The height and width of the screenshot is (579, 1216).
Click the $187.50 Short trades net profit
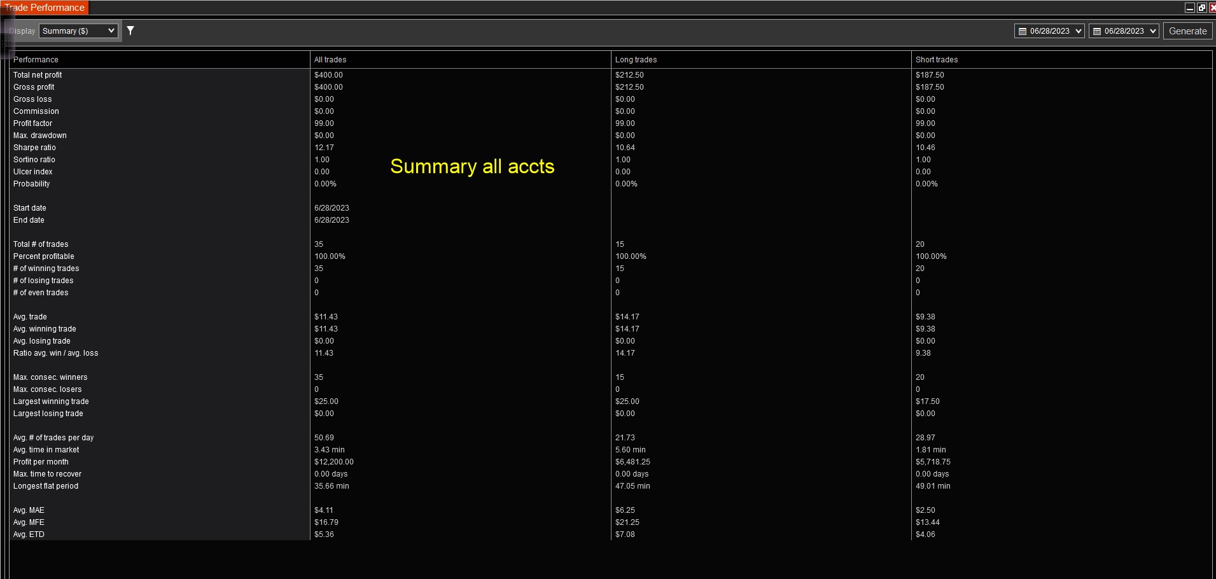[930, 75]
